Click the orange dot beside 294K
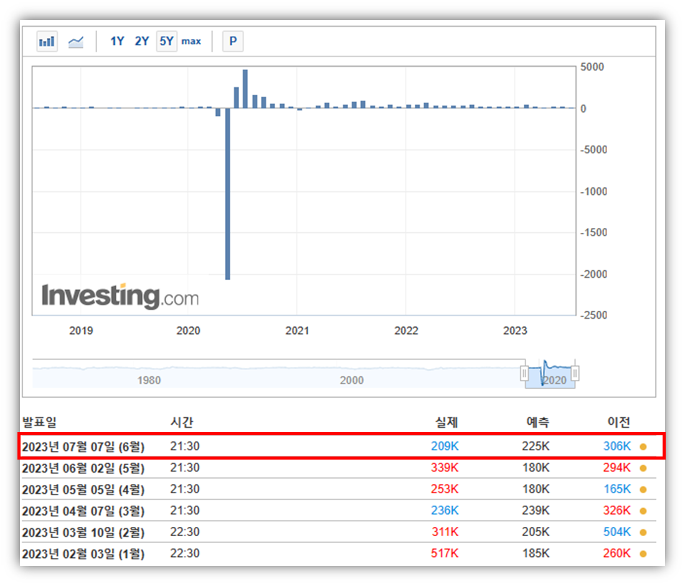This screenshot has height=586, width=685. coord(643,468)
